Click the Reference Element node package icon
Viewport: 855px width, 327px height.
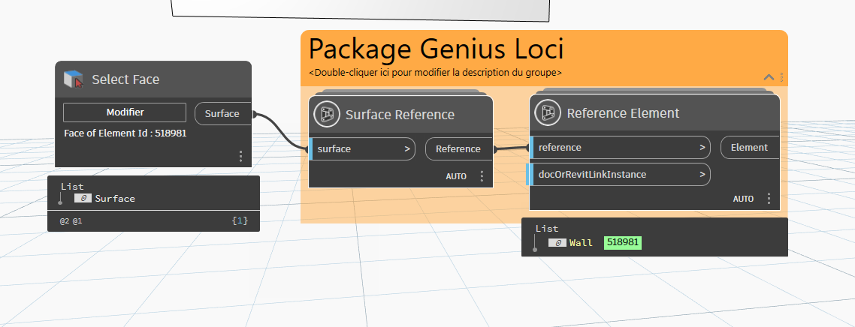click(x=548, y=112)
